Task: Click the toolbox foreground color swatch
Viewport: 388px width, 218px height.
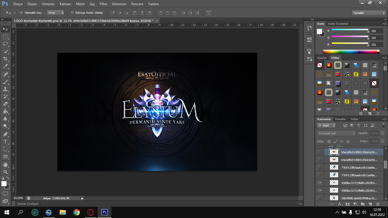Action: (x=4, y=184)
